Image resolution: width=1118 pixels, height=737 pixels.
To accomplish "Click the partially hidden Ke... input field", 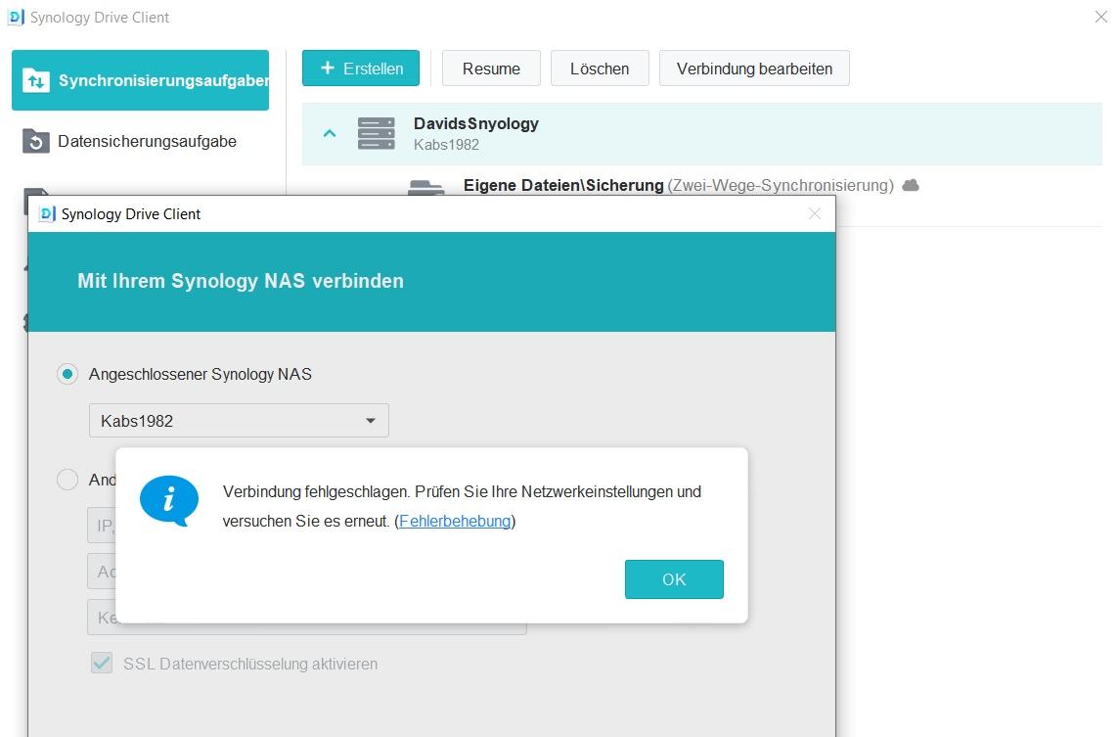I will 306,620.
